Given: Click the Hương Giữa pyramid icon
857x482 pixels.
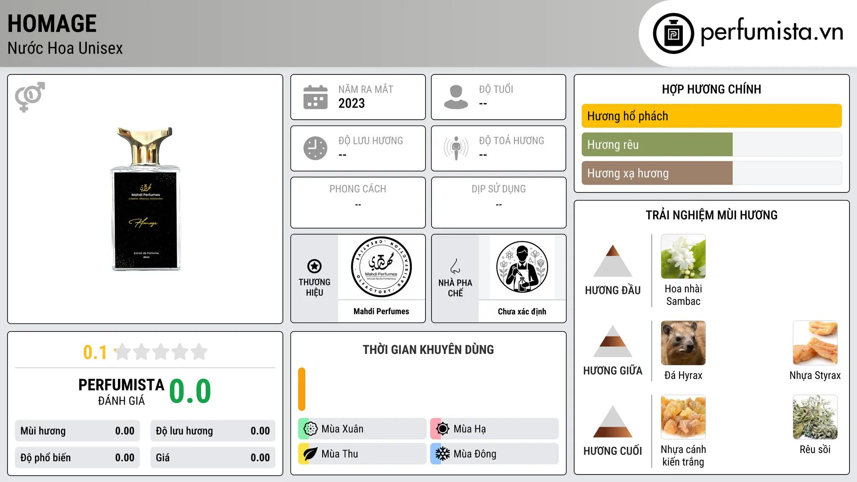Looking at the screenshot, I should [x=613, y=341].
